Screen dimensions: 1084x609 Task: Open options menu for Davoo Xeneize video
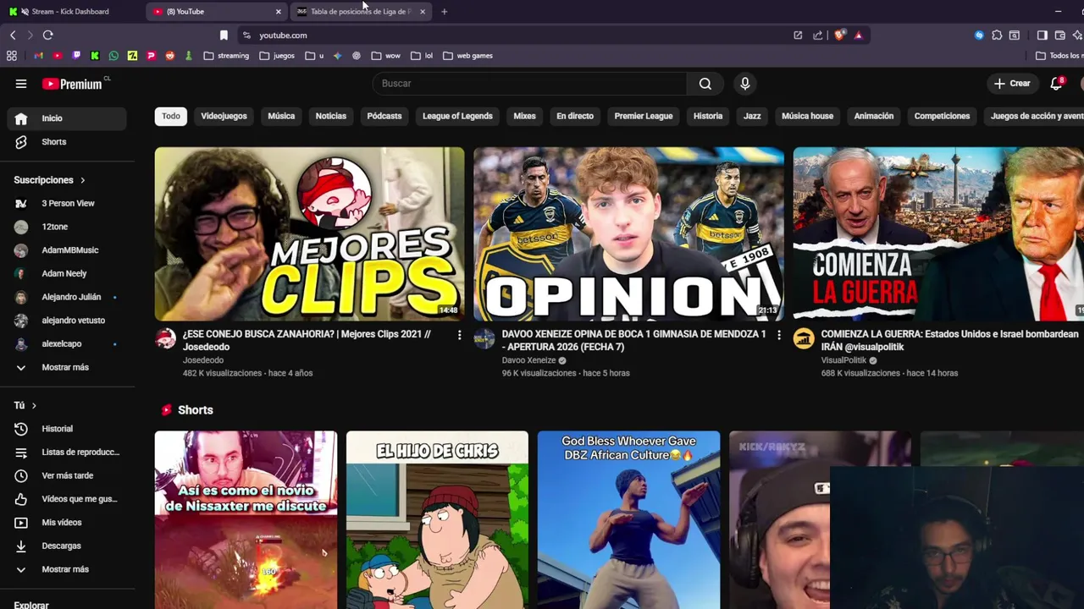(x=778, y=336)
